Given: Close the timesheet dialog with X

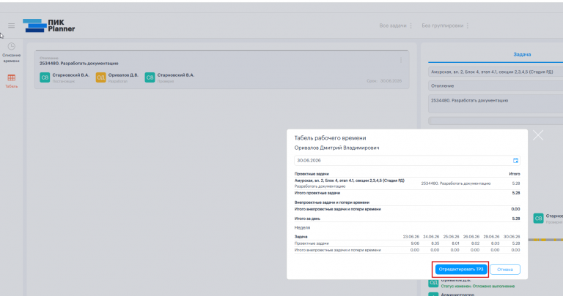Looking at the screenshot, I should [538, 135].
